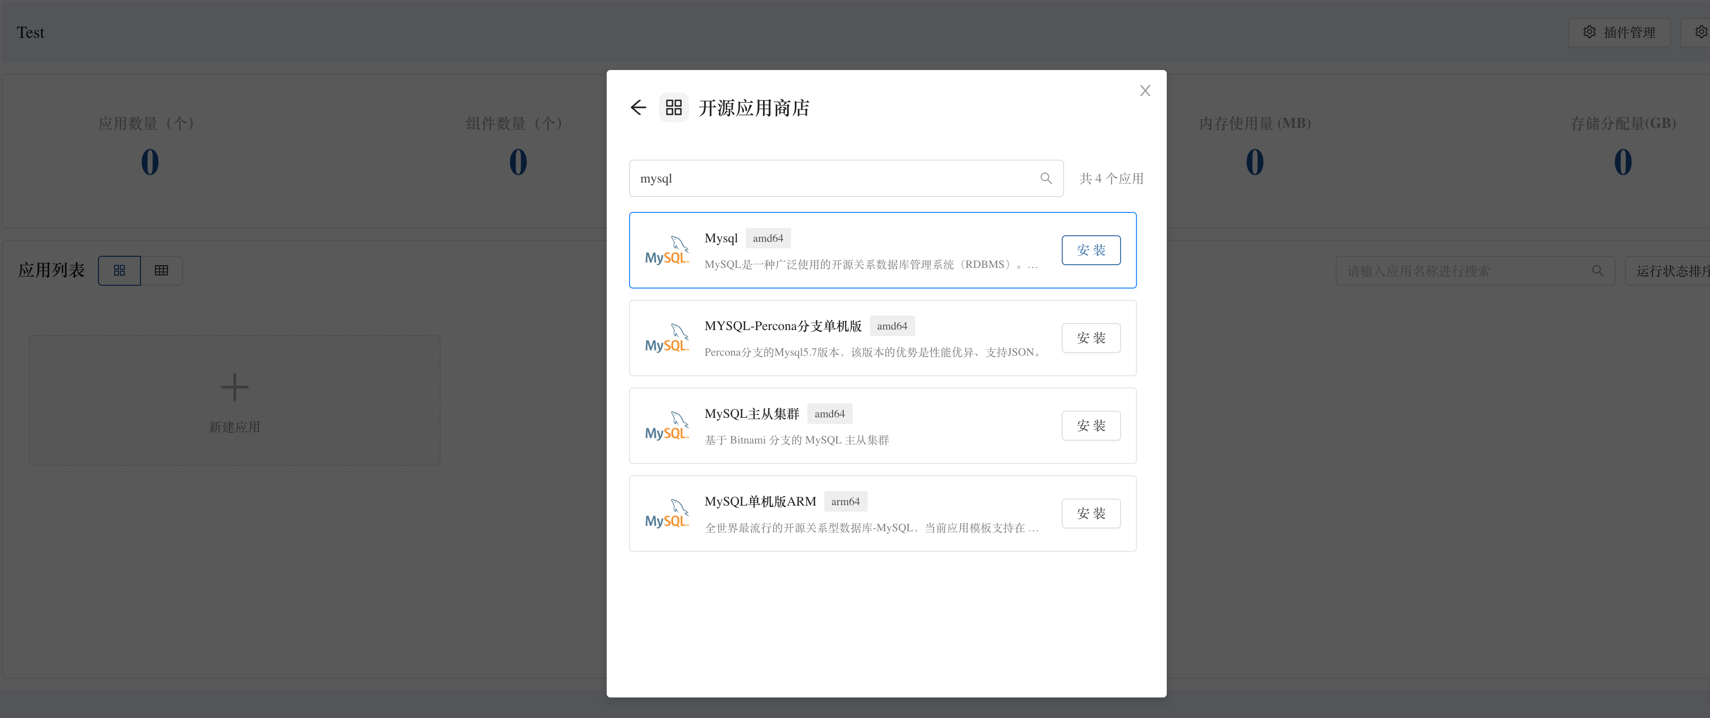
Task: Click the MySQL logo of 单机版ARM entry
Action: point(667,514)
